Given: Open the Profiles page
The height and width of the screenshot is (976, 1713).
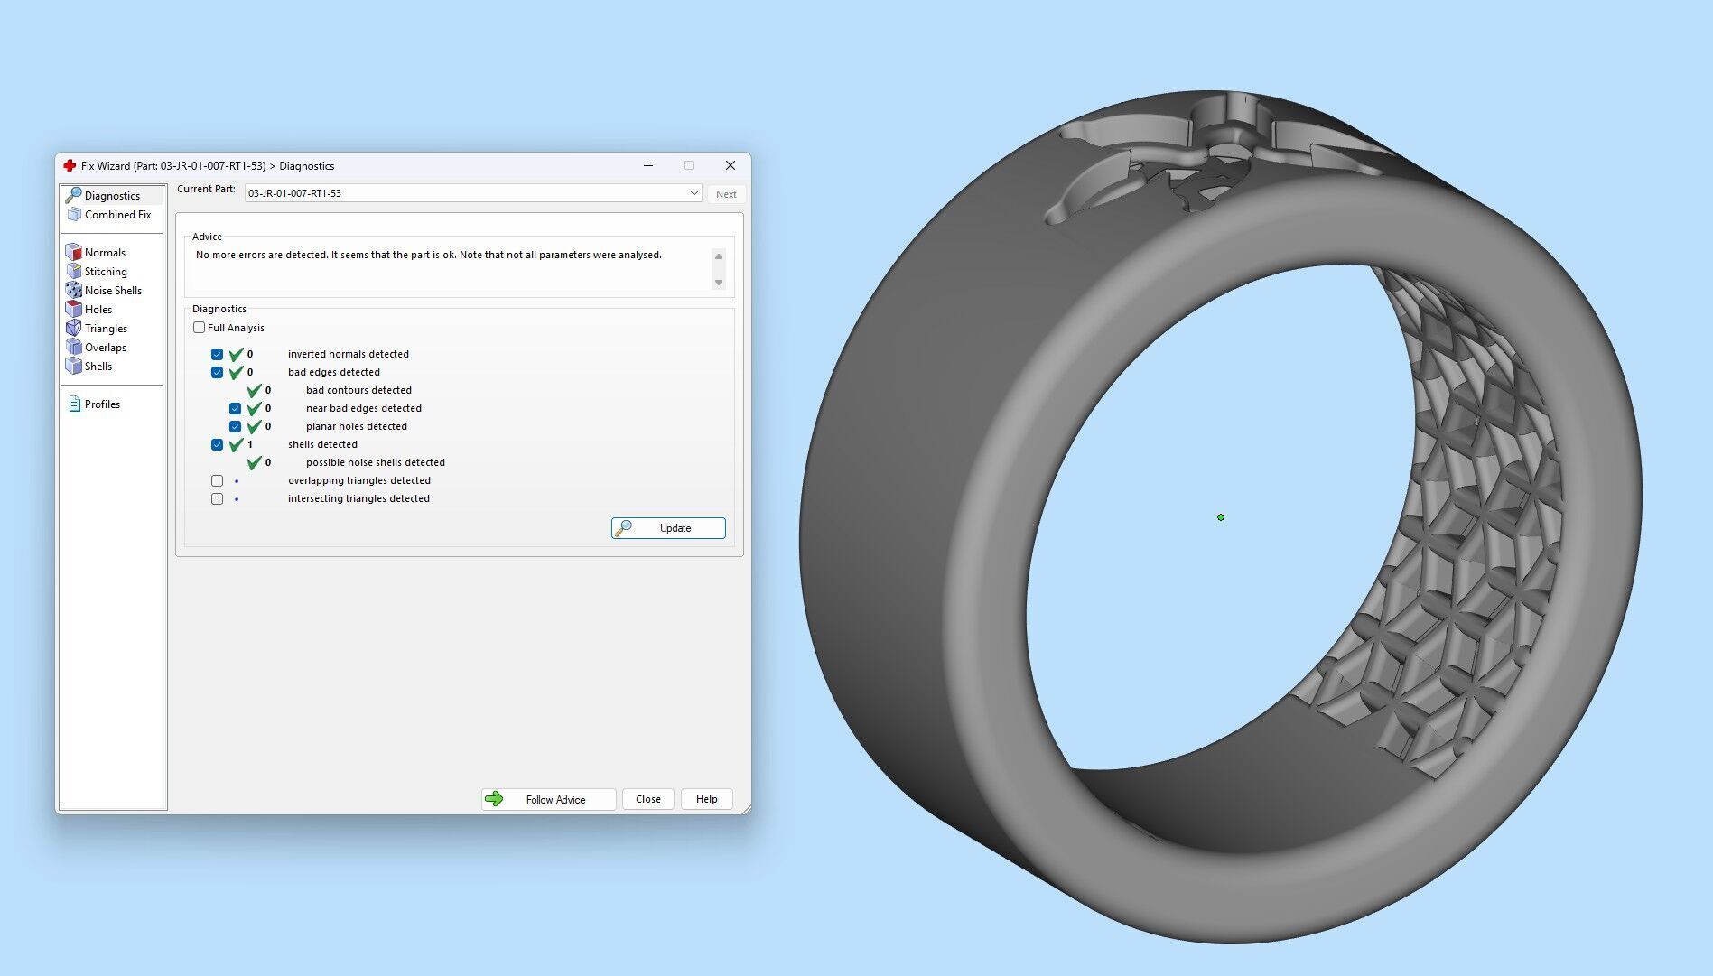Looking at the screenshot, I should tap(102, 404).
